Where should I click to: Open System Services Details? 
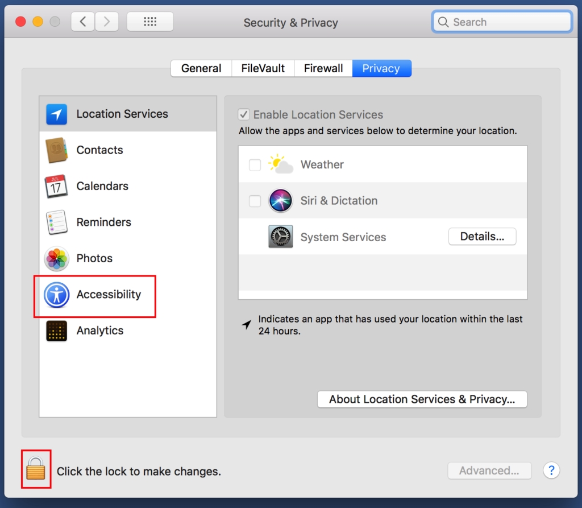[x=482, y=237]
